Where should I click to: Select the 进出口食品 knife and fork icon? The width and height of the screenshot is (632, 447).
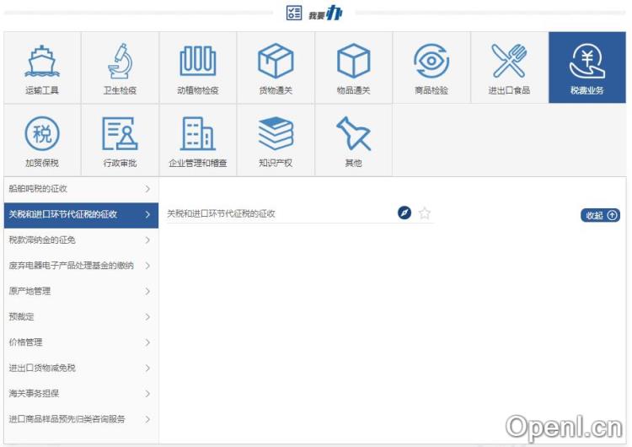[x=509, y=61]
